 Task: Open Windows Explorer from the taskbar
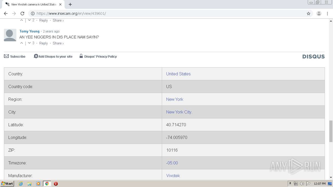click(x=29, y=184)
